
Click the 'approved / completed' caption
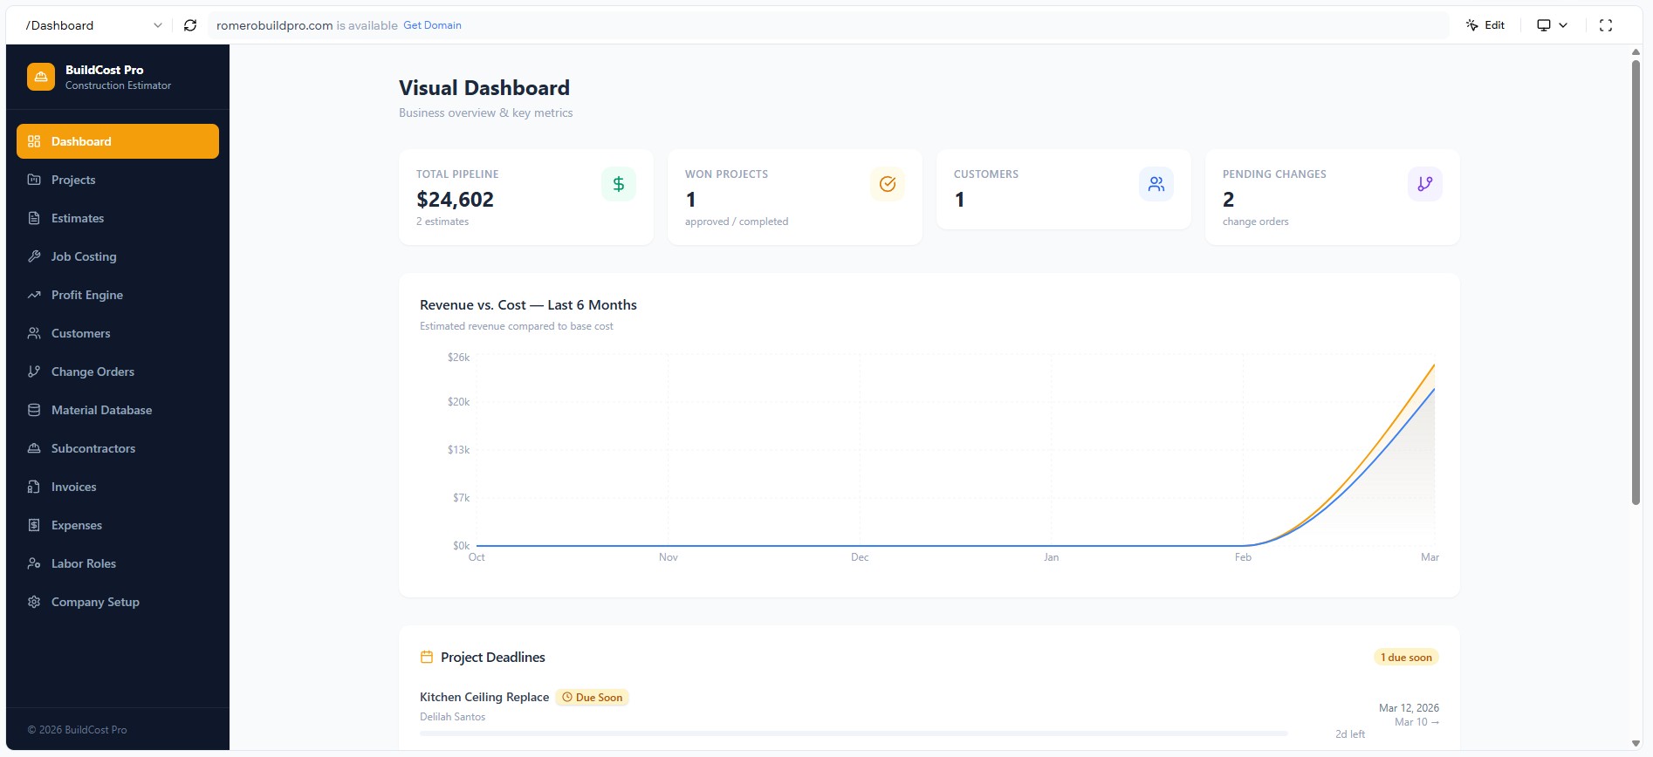point(737,222)
